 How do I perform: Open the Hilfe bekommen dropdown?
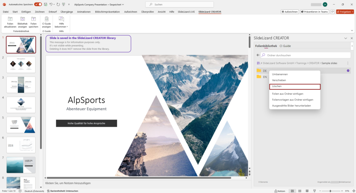[61, 22]
